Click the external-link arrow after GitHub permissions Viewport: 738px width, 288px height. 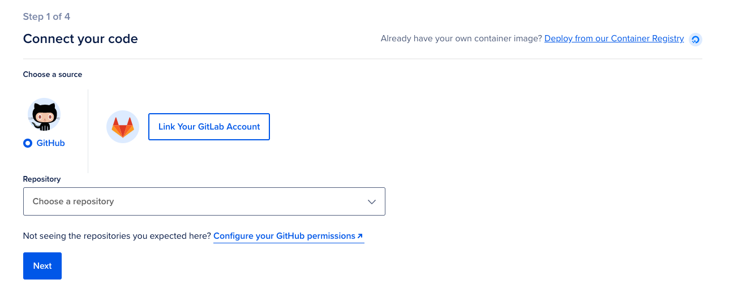[x=361, y=236]
